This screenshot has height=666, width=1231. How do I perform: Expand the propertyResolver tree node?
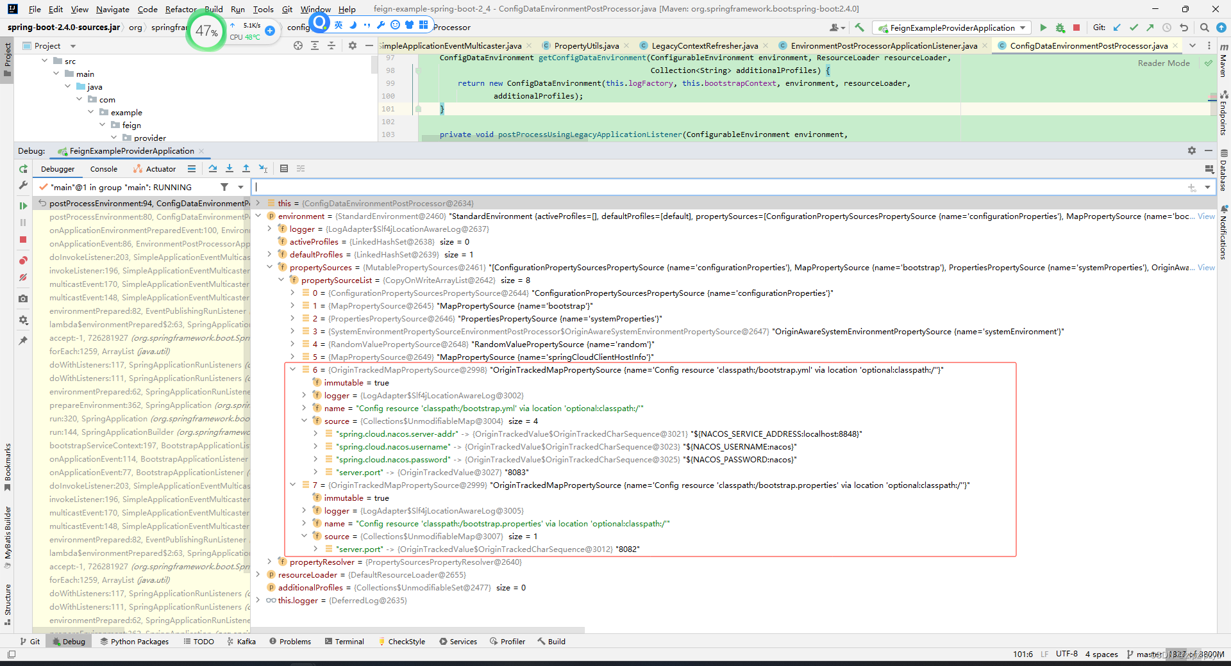coord(269,562)
